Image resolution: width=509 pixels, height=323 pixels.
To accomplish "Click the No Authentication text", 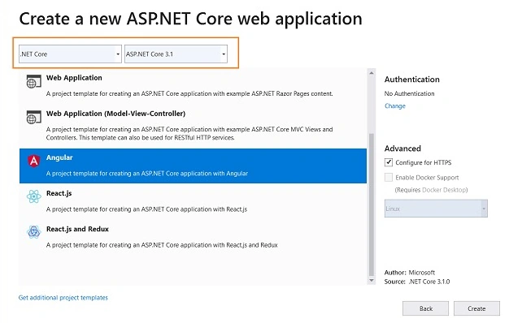I will [409, 93].
